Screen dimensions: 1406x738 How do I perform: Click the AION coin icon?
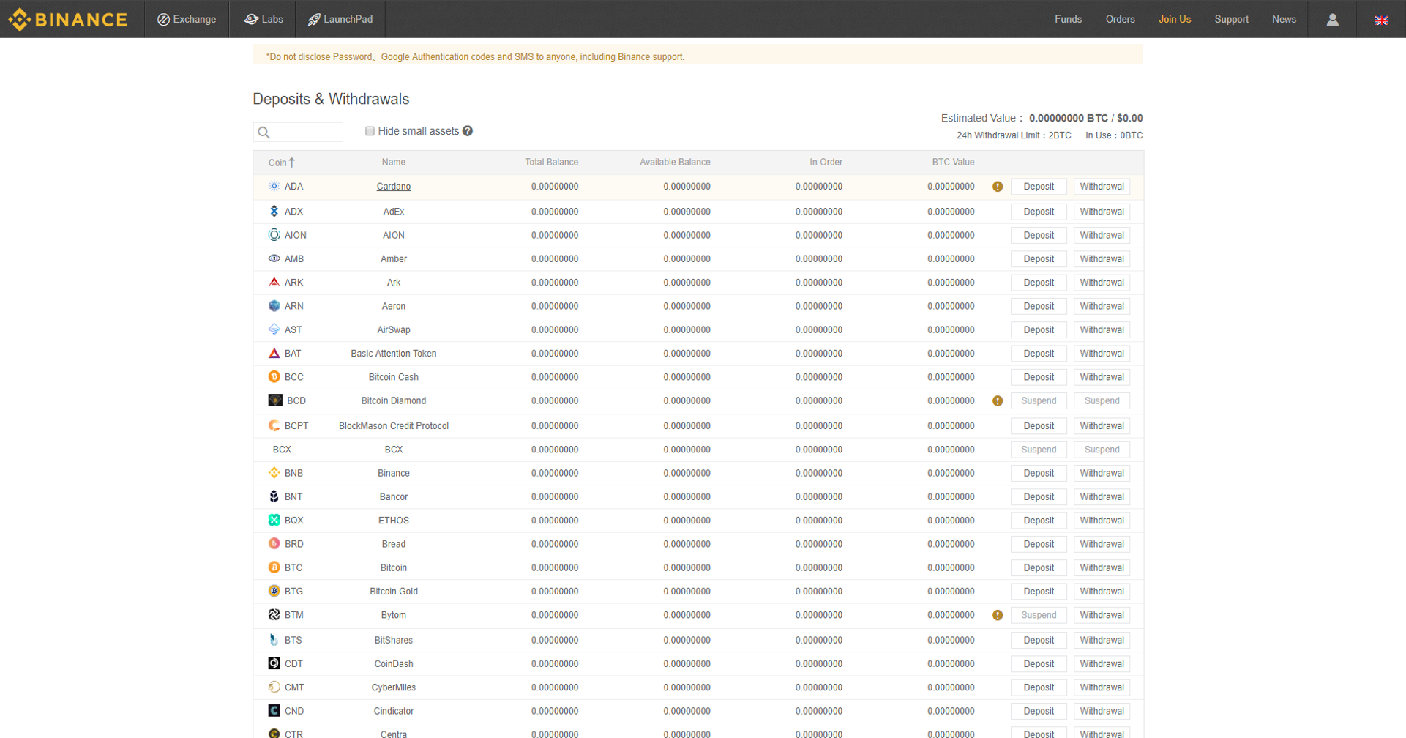(274, 235)
